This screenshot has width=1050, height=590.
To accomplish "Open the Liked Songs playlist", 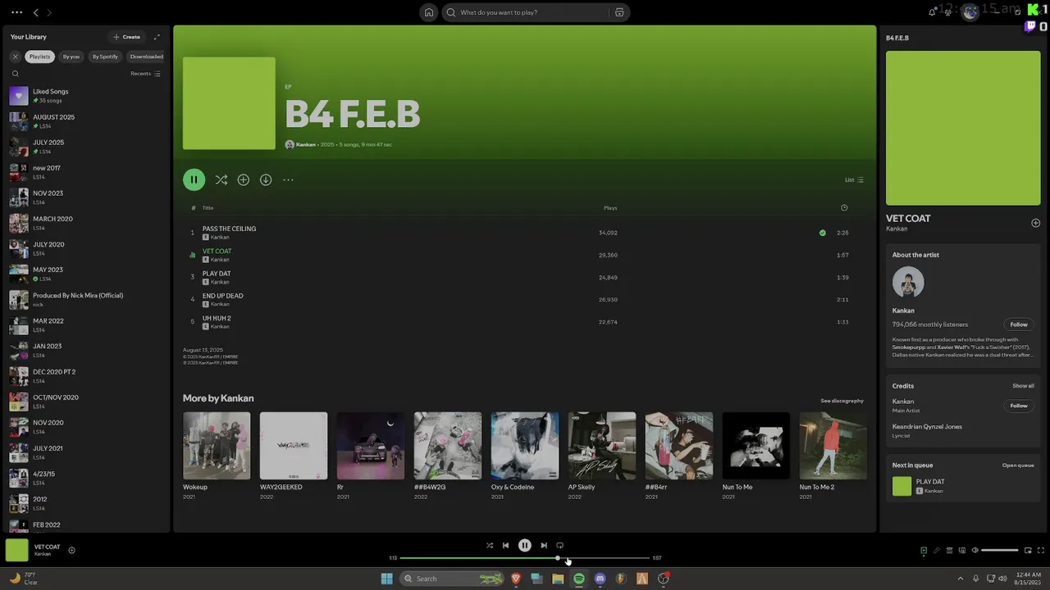I will [86, 96].
